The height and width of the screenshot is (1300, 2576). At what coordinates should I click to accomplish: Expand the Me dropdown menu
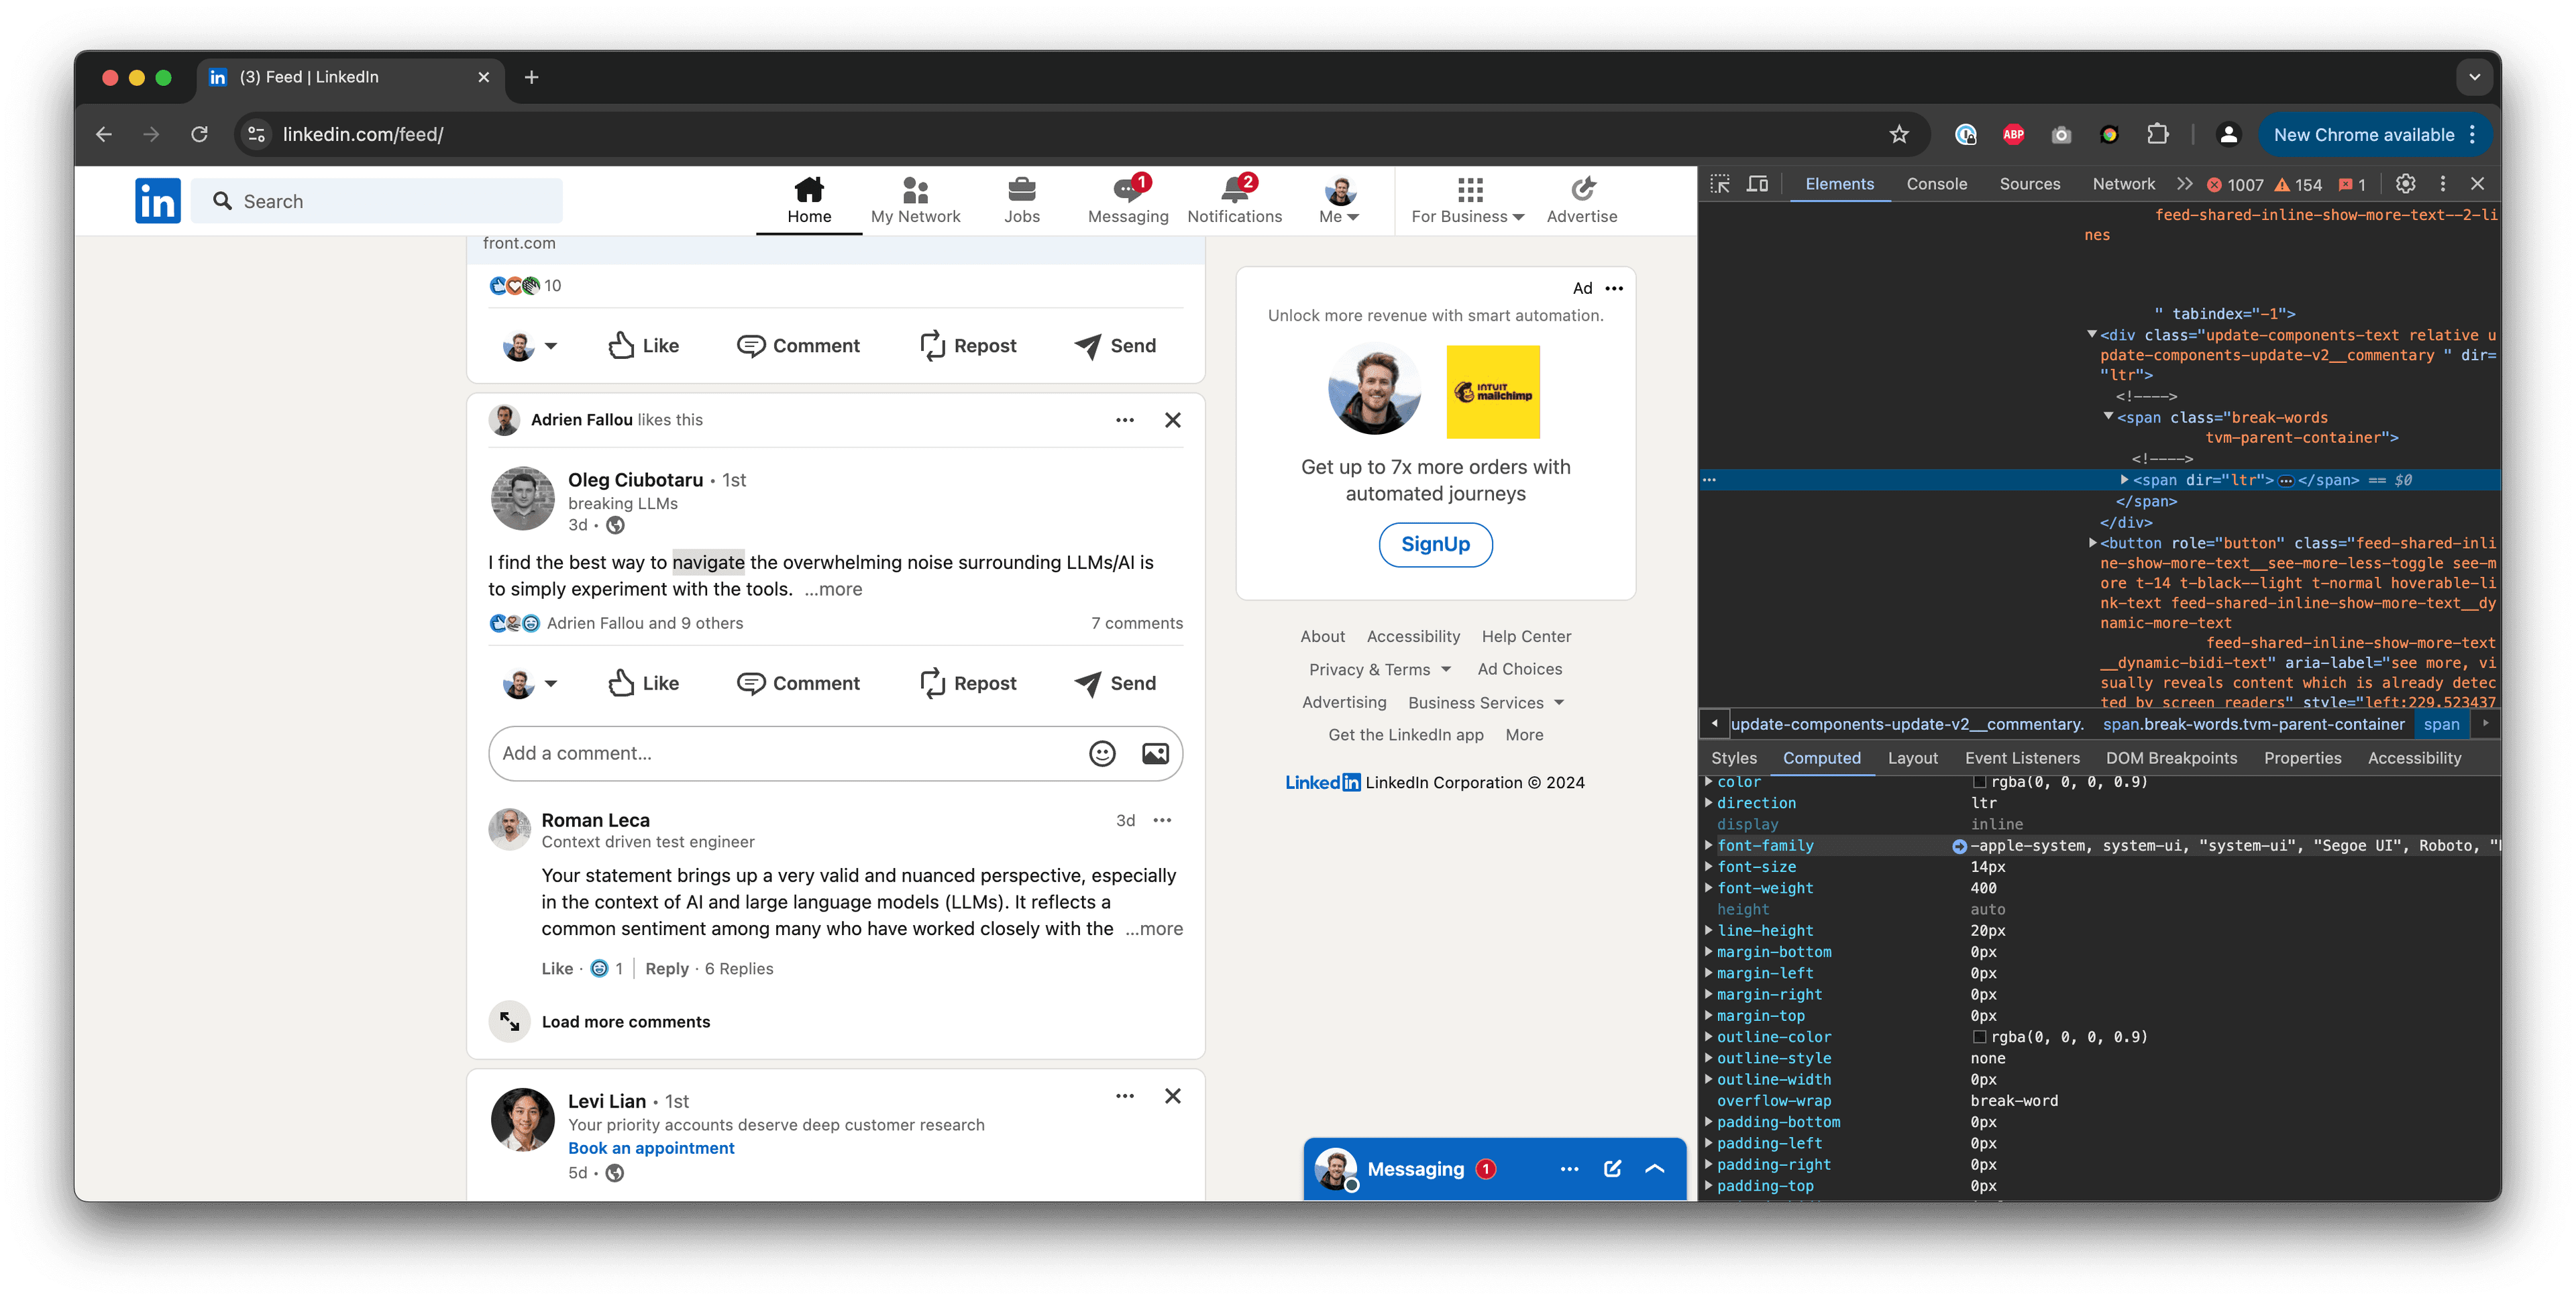(x=1339, y=200)
